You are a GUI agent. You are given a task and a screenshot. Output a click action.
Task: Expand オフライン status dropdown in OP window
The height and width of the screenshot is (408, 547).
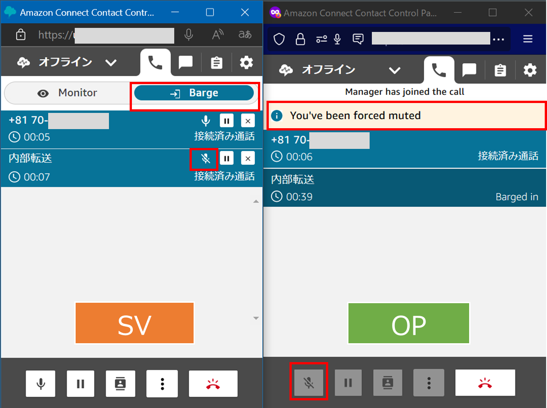(x=394, y=70)
